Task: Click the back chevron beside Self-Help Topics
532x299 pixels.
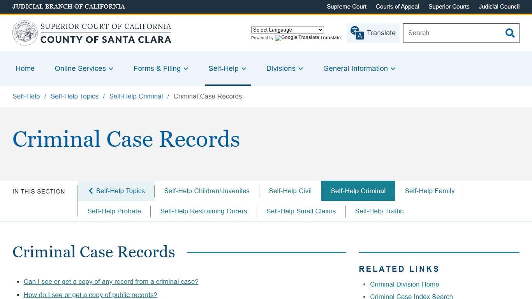Action: coord(91,191)
